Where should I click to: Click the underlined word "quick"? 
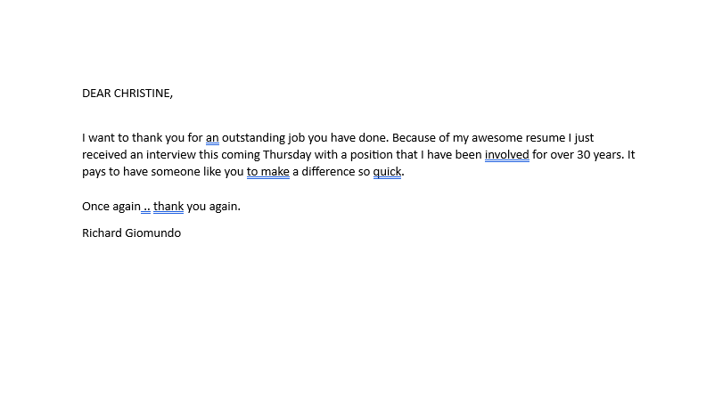[x=387, y=172]
